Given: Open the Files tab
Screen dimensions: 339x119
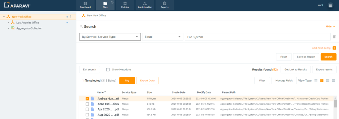Looking at the screenshot, I should click(x=105, y=5).
